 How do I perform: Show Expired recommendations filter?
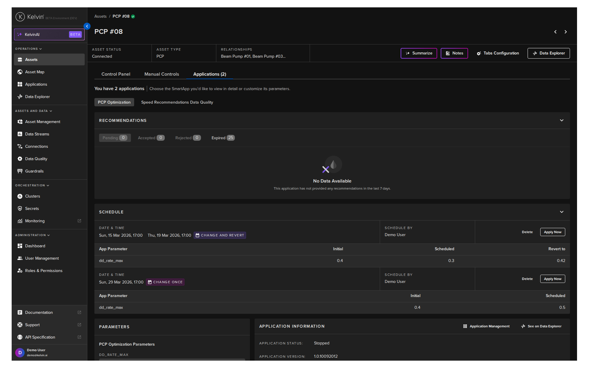[223, 138]
